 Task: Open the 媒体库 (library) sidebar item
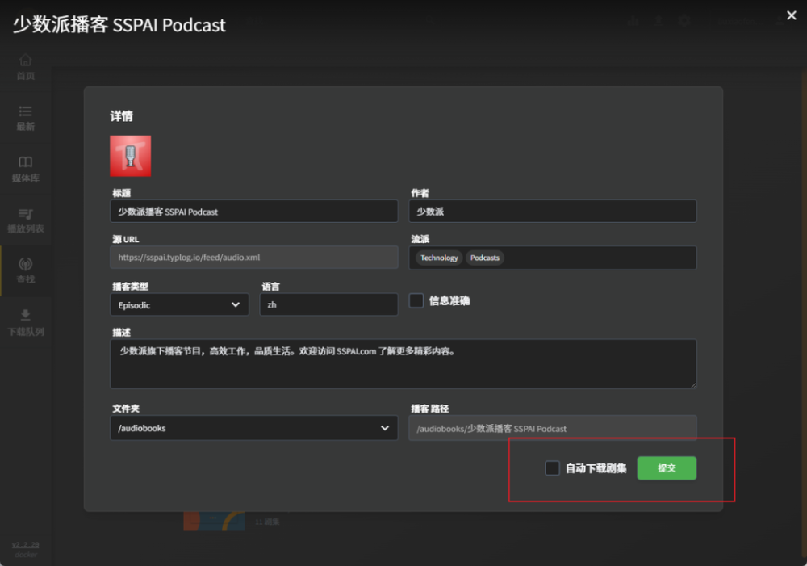click(x=25, y=169)
